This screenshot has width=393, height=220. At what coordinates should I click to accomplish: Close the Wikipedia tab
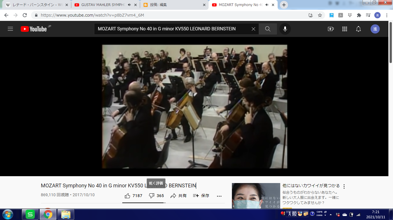67,5
